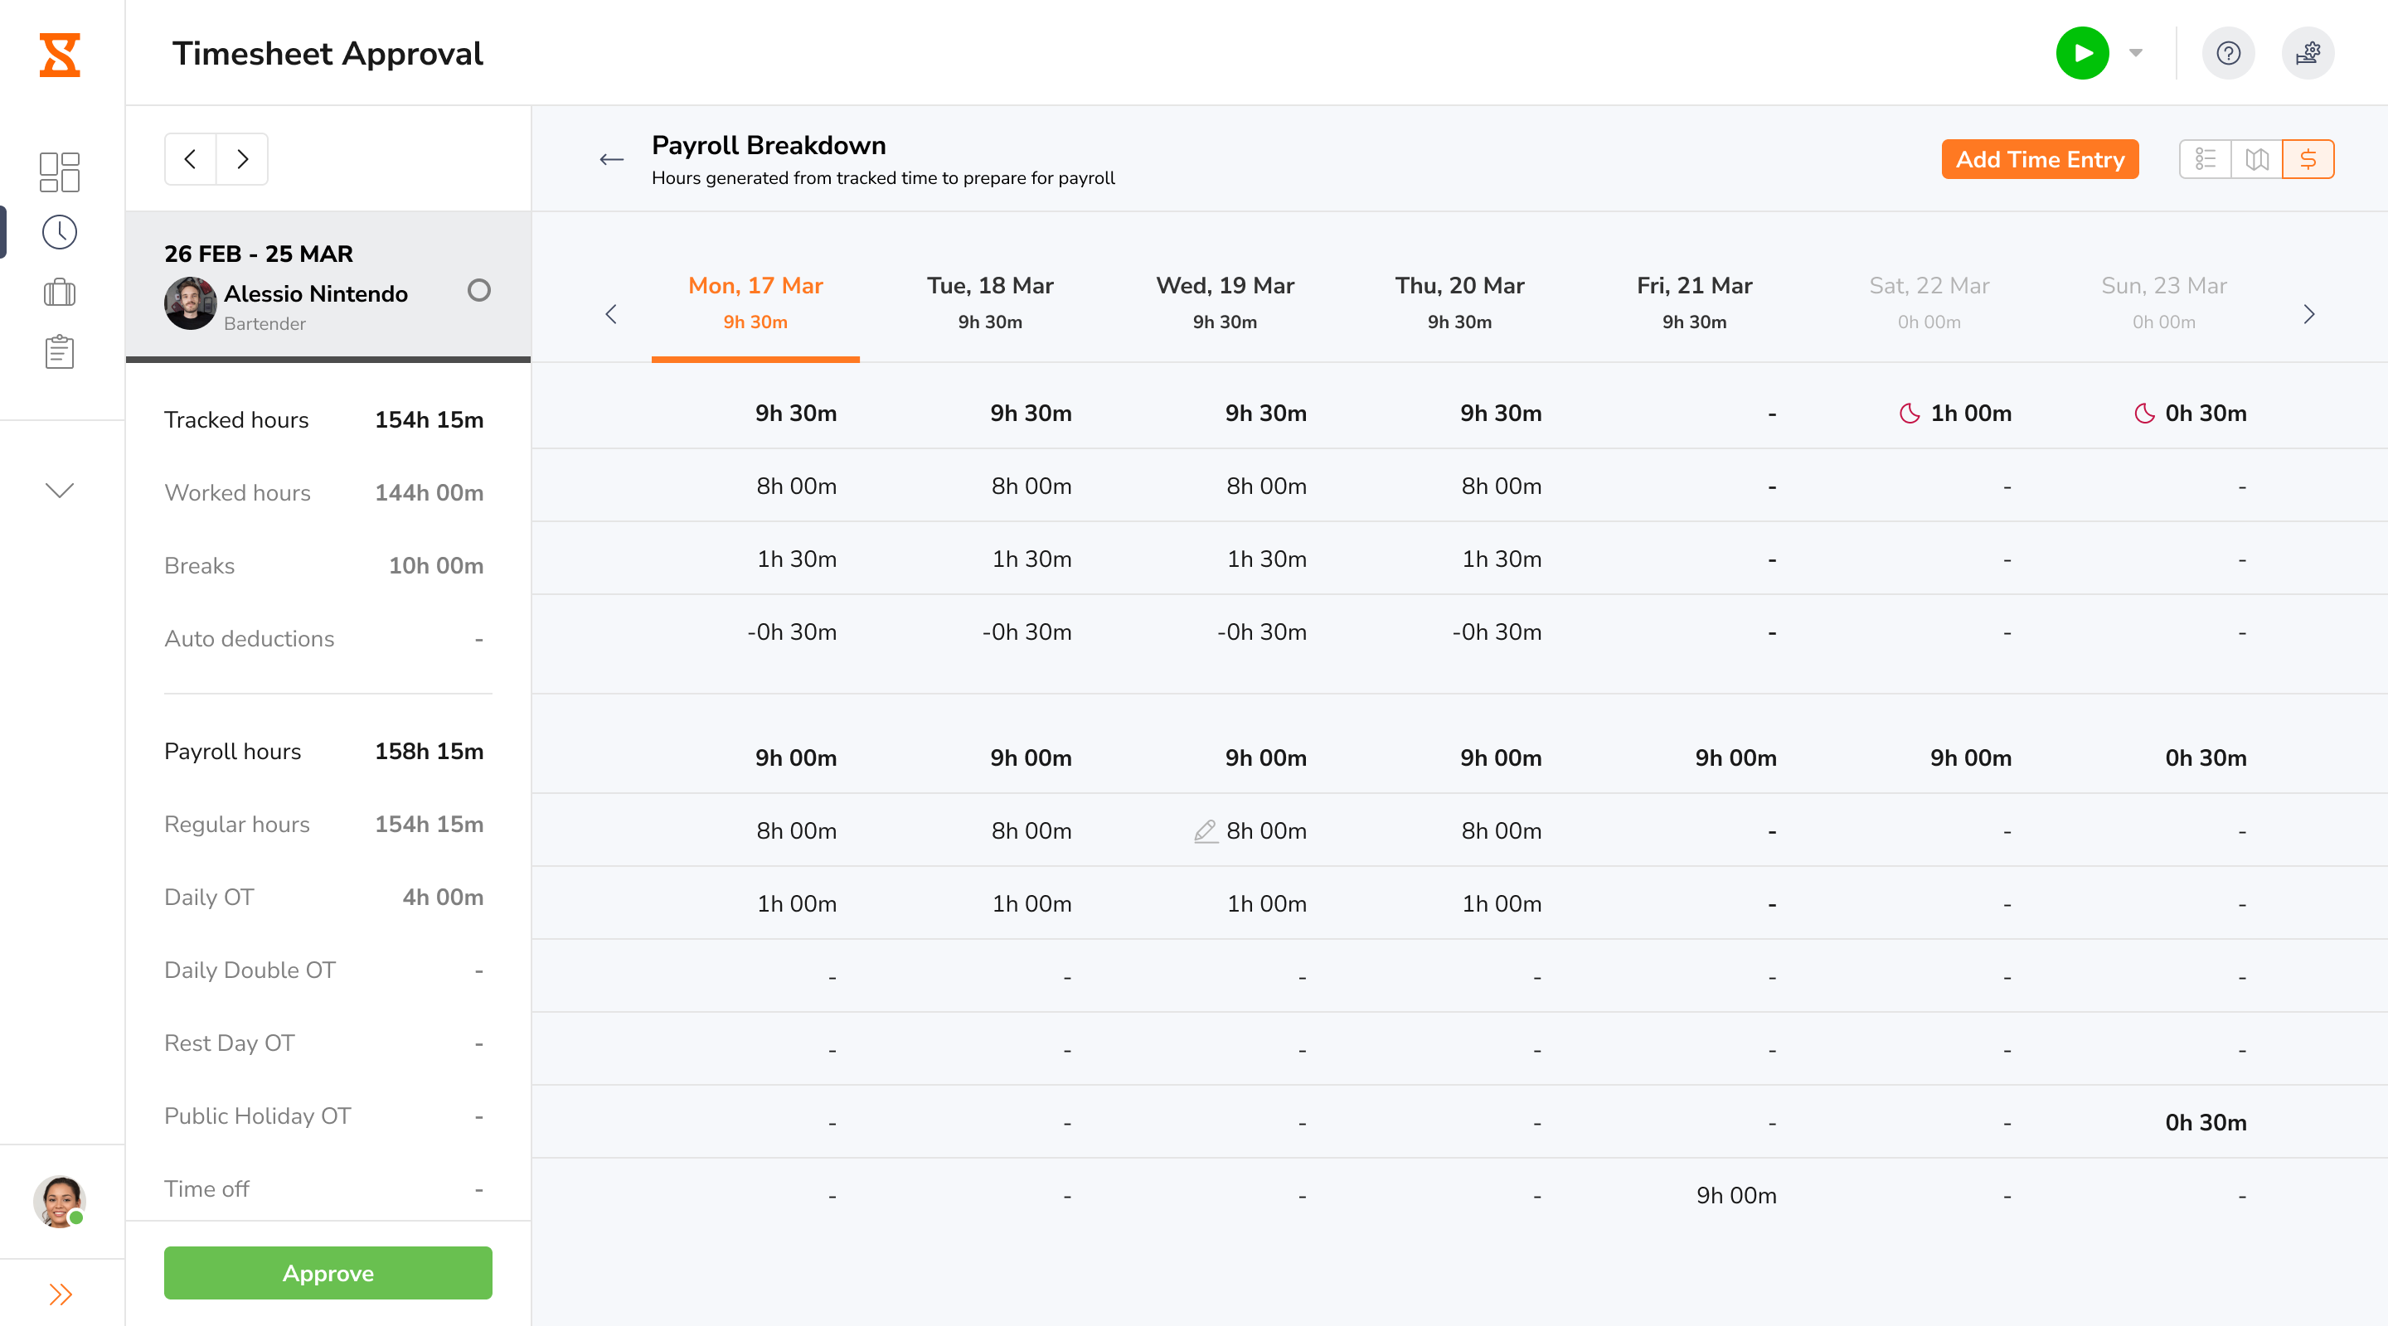Image resolution: width=2388 pixels, height=1326 pixels.
Task: Click the suitcase time off icon
Action: coord(60,293)
